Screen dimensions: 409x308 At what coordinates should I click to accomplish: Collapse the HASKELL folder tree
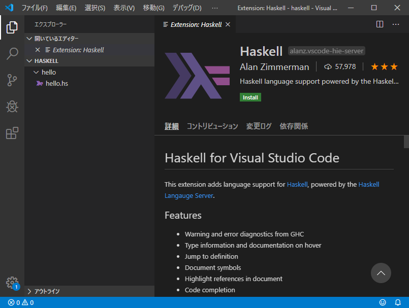[x=29, y=60]
